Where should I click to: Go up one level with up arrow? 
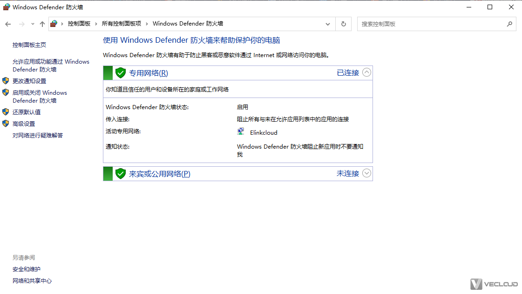click(42, 24)
